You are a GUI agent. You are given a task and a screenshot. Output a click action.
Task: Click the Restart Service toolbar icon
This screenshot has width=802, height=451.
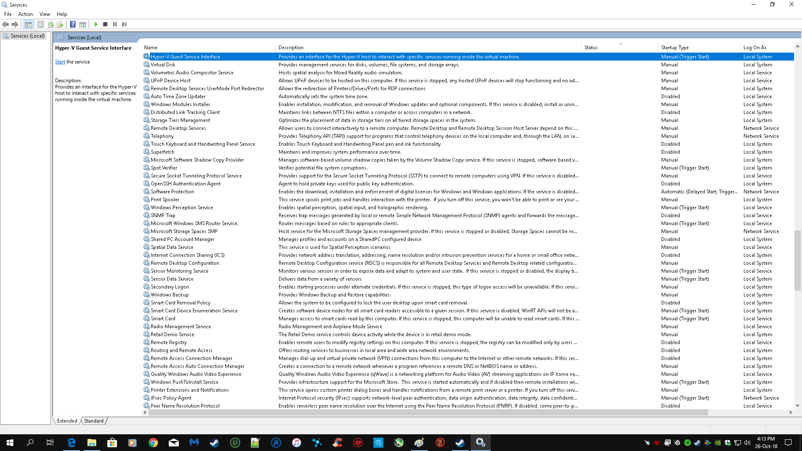click(x=124, y=24)
